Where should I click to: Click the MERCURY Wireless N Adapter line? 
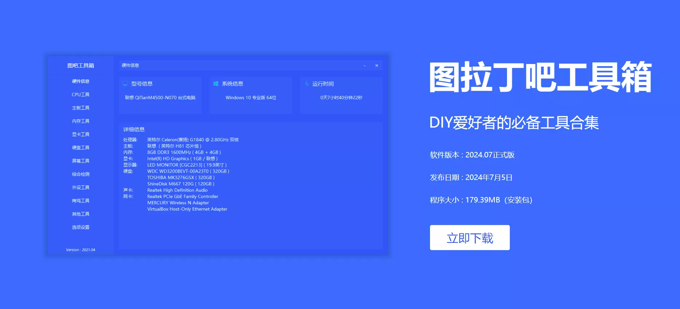pyautogui.click(x=178, y=203)
